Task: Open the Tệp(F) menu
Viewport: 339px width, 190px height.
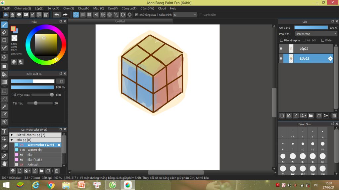Action: tap(6, 8)
